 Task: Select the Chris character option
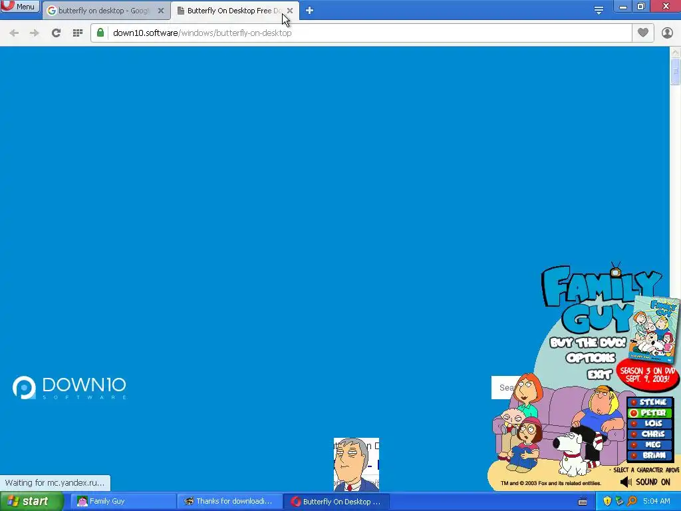click(650, 434)
